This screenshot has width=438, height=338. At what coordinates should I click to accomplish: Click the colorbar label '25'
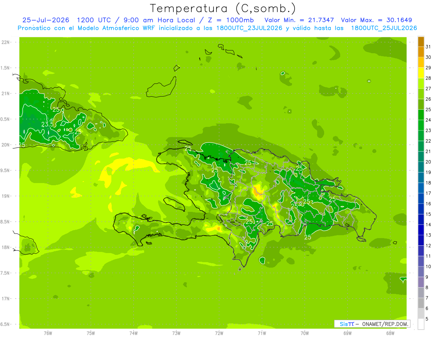pos(428,109)
